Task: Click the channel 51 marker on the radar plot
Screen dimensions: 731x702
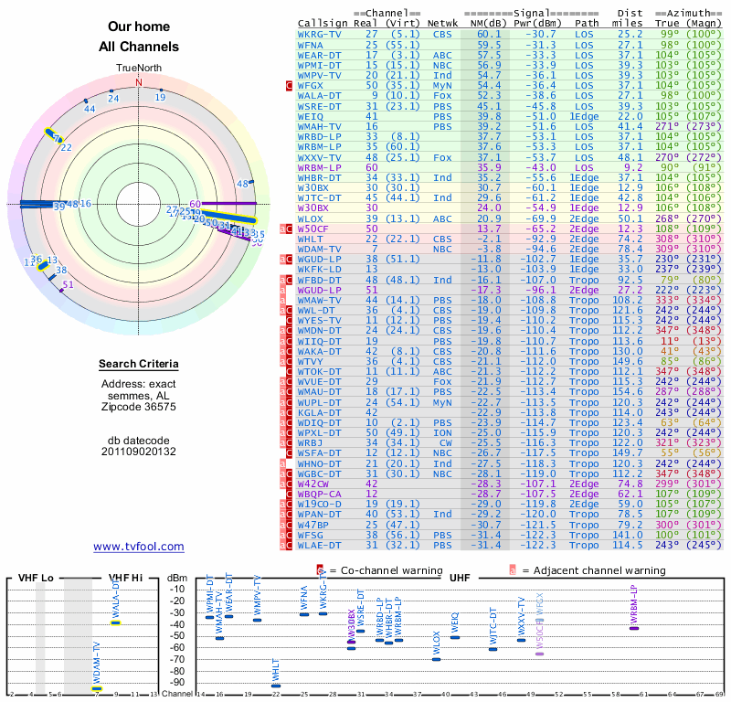Action: tap(61, 290)
